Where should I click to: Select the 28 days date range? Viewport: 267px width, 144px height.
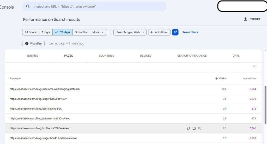[63, 32]
